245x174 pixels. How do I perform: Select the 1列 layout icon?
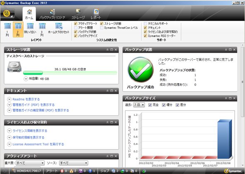click(7, 26)
